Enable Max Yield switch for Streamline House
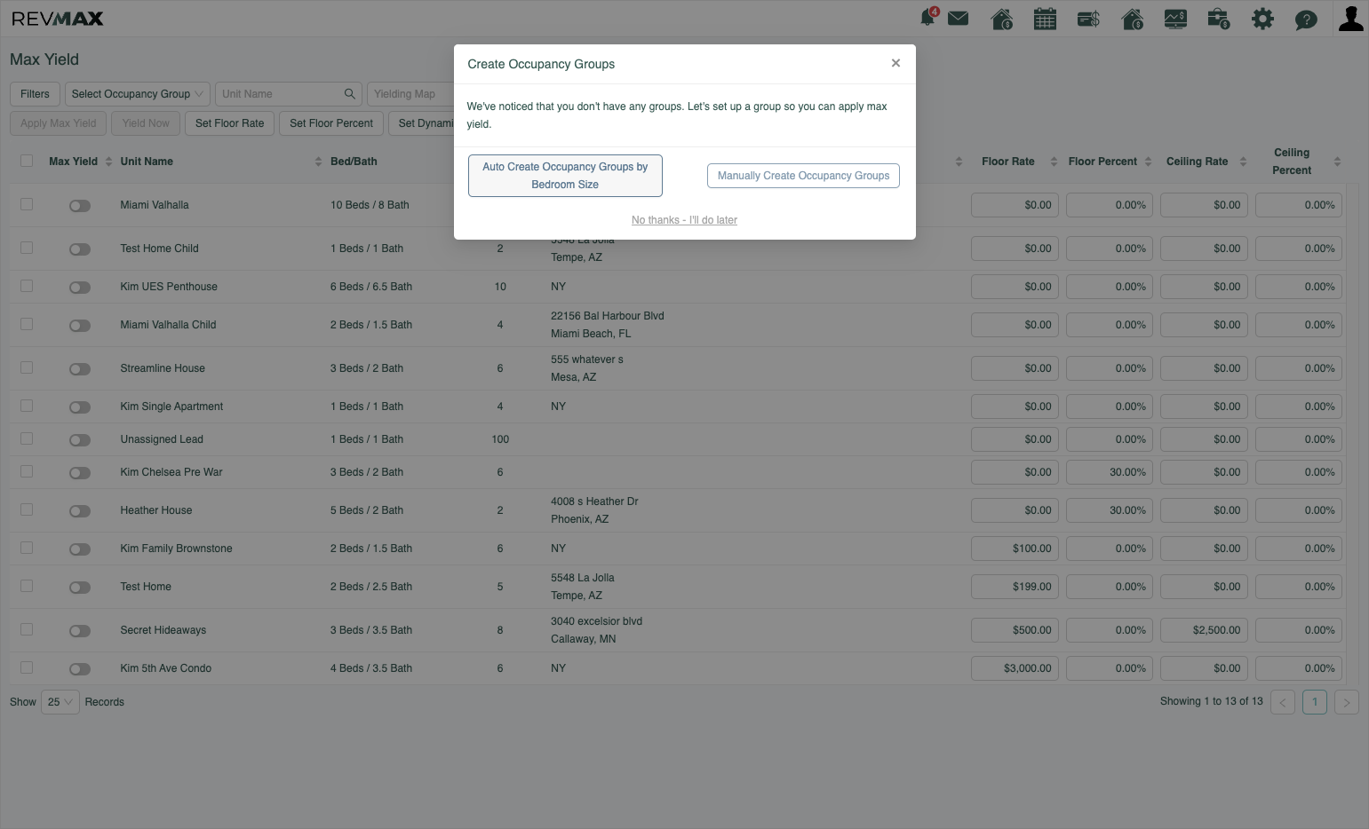Image resolution: width=1369 pixels, height=829 pixels. click(x=80, y=369)
